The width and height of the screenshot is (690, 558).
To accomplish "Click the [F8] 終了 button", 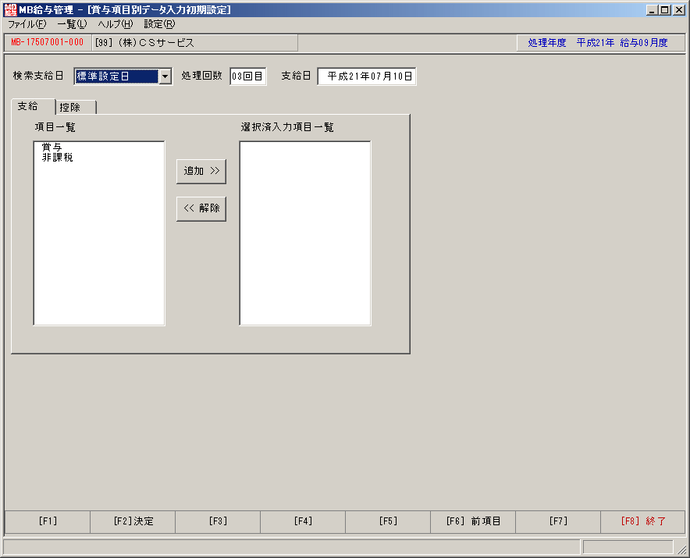I will (643, 521).
